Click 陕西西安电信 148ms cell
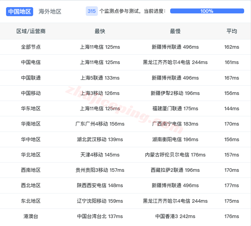This screenshot has width=251, height=226. (100, 186)
